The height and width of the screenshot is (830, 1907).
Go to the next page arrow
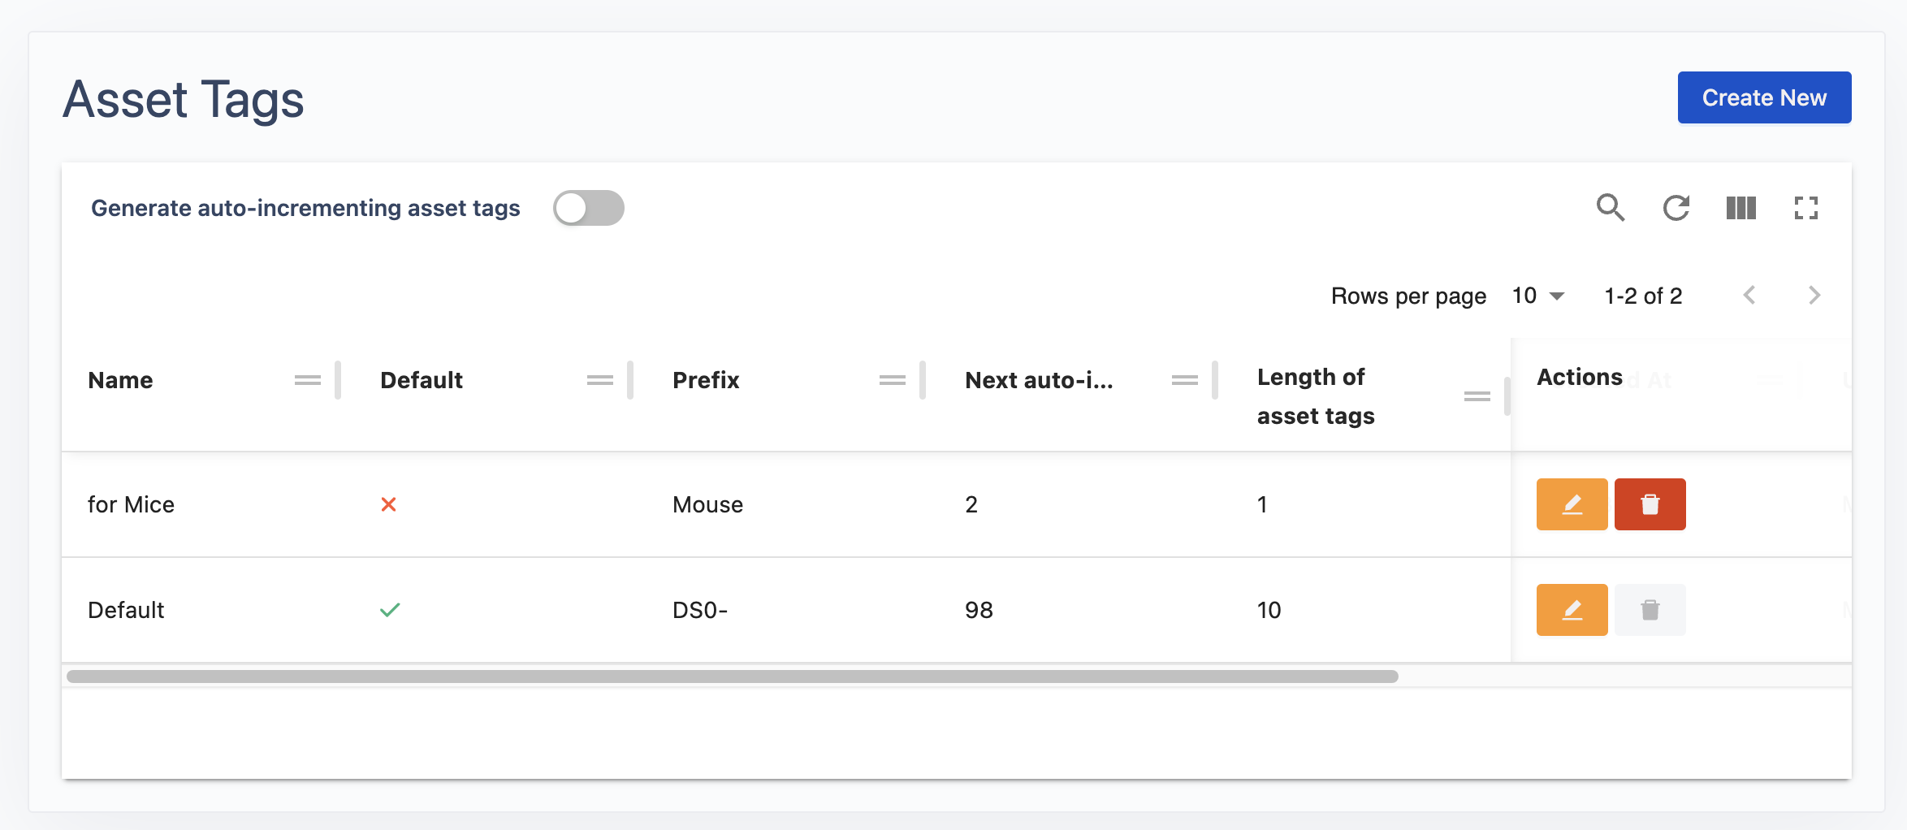click(1814, 296)
